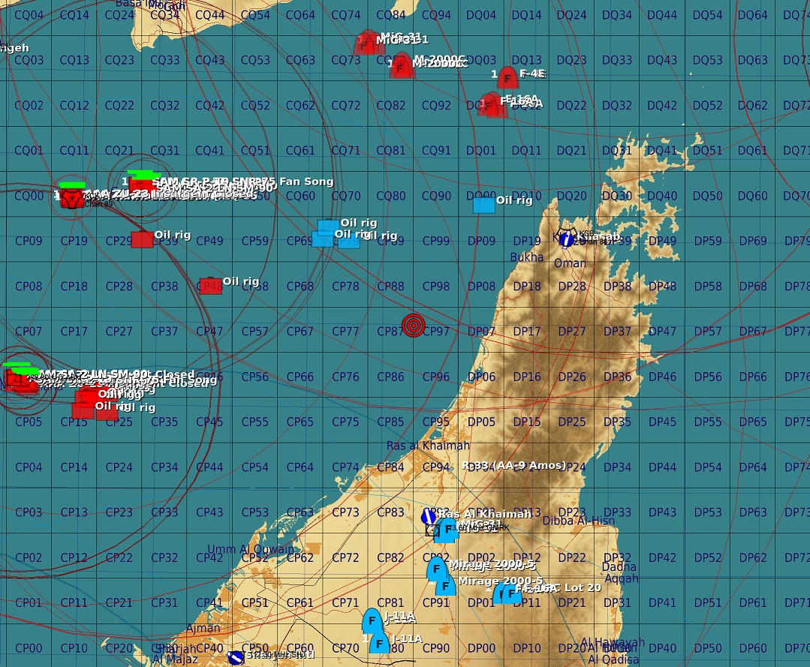Viewport: 810px width, 667px height.
Task: Select the blue MiG-31 fighter icon
Action: (x=448, y=529)
